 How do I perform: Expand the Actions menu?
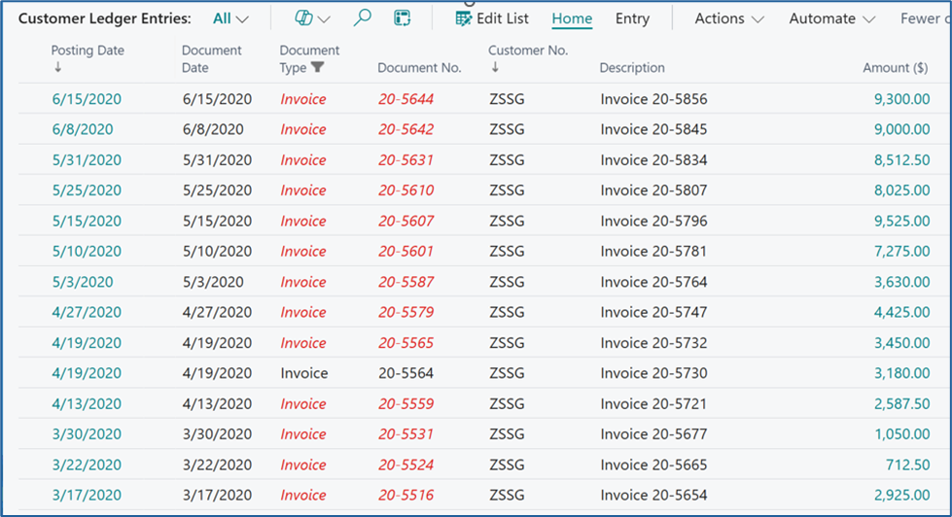729,18
